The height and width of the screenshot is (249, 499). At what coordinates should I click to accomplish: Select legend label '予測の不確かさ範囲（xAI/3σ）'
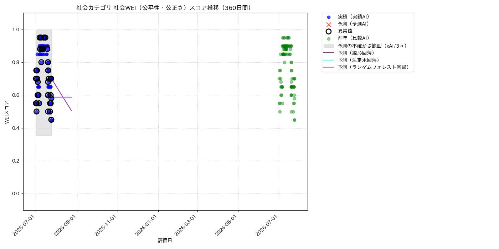tap(372, 46)
